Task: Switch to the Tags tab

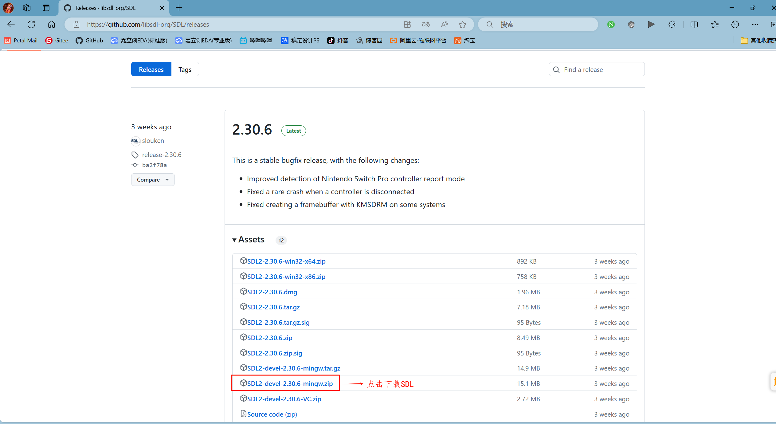Action: coord(185,69)
